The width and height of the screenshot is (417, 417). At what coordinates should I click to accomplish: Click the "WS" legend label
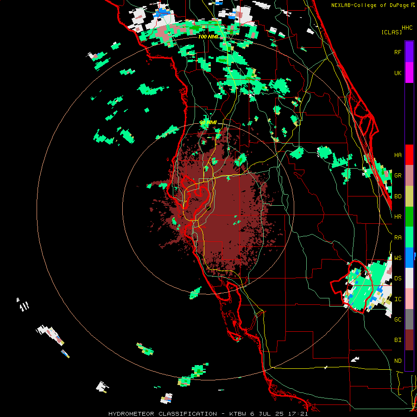[398, 258]
